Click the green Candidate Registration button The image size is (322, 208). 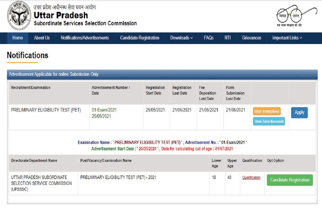290,180
